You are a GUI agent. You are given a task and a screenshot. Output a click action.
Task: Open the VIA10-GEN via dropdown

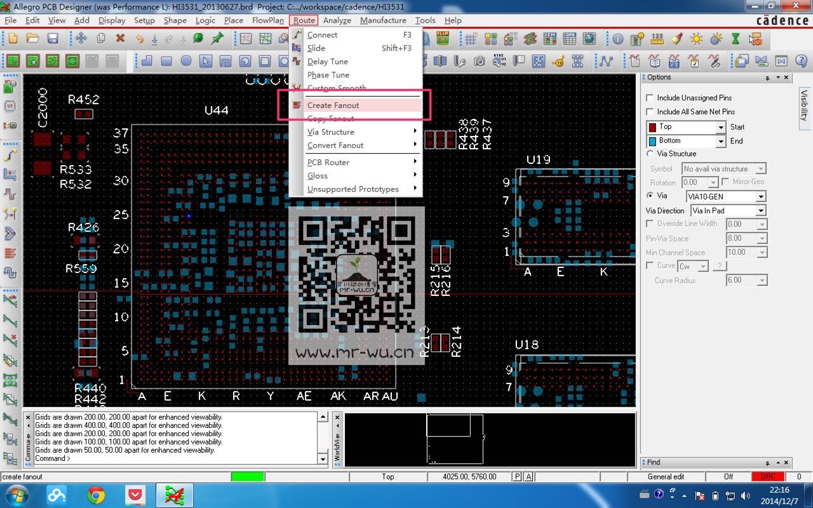click(x=761, y=197)
